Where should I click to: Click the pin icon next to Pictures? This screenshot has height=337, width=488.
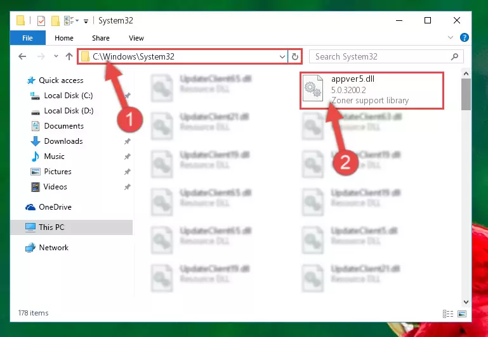pyautogui.click(x=127, y=172)
